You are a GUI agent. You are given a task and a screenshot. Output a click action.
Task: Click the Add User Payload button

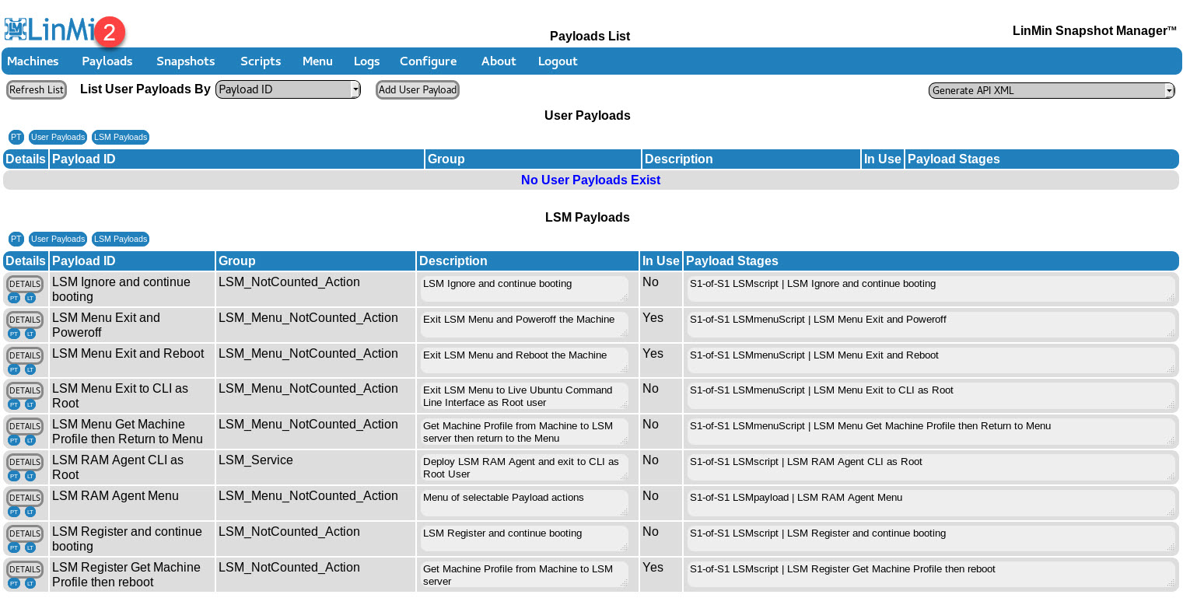(417, 89)
